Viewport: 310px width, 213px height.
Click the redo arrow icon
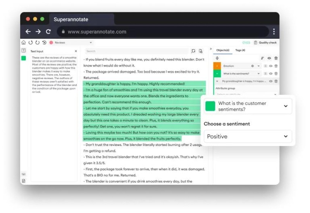[37, 43]
